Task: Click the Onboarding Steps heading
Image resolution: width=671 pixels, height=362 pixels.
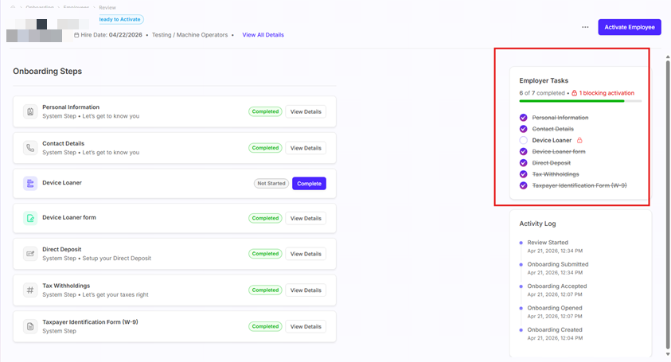Action: coord(47,71)
